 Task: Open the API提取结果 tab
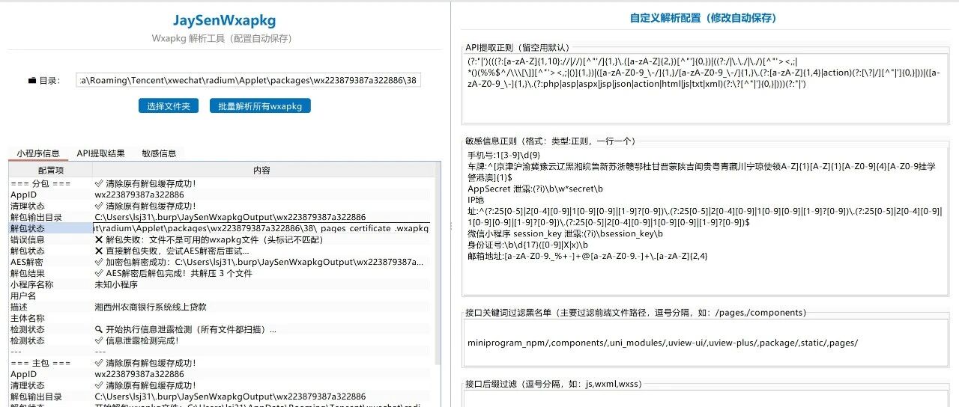101,153
